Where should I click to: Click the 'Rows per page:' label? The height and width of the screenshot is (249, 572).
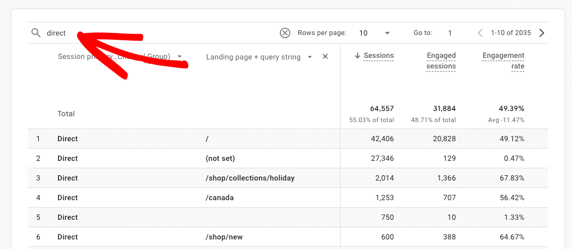pos(322,33)
